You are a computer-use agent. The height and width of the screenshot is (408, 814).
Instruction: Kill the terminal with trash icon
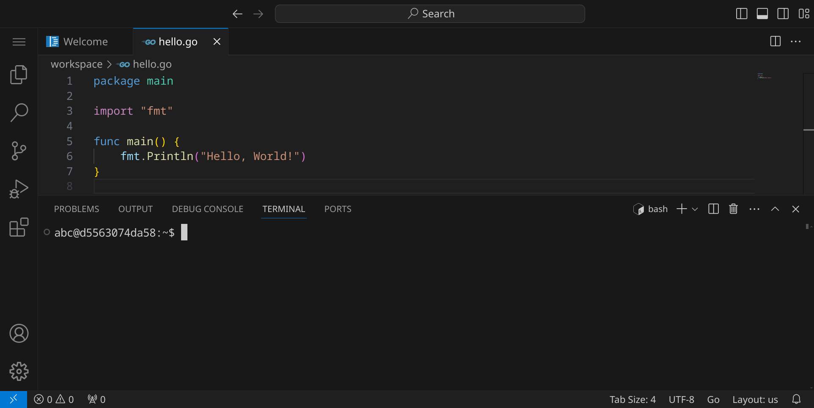point(733,209)
